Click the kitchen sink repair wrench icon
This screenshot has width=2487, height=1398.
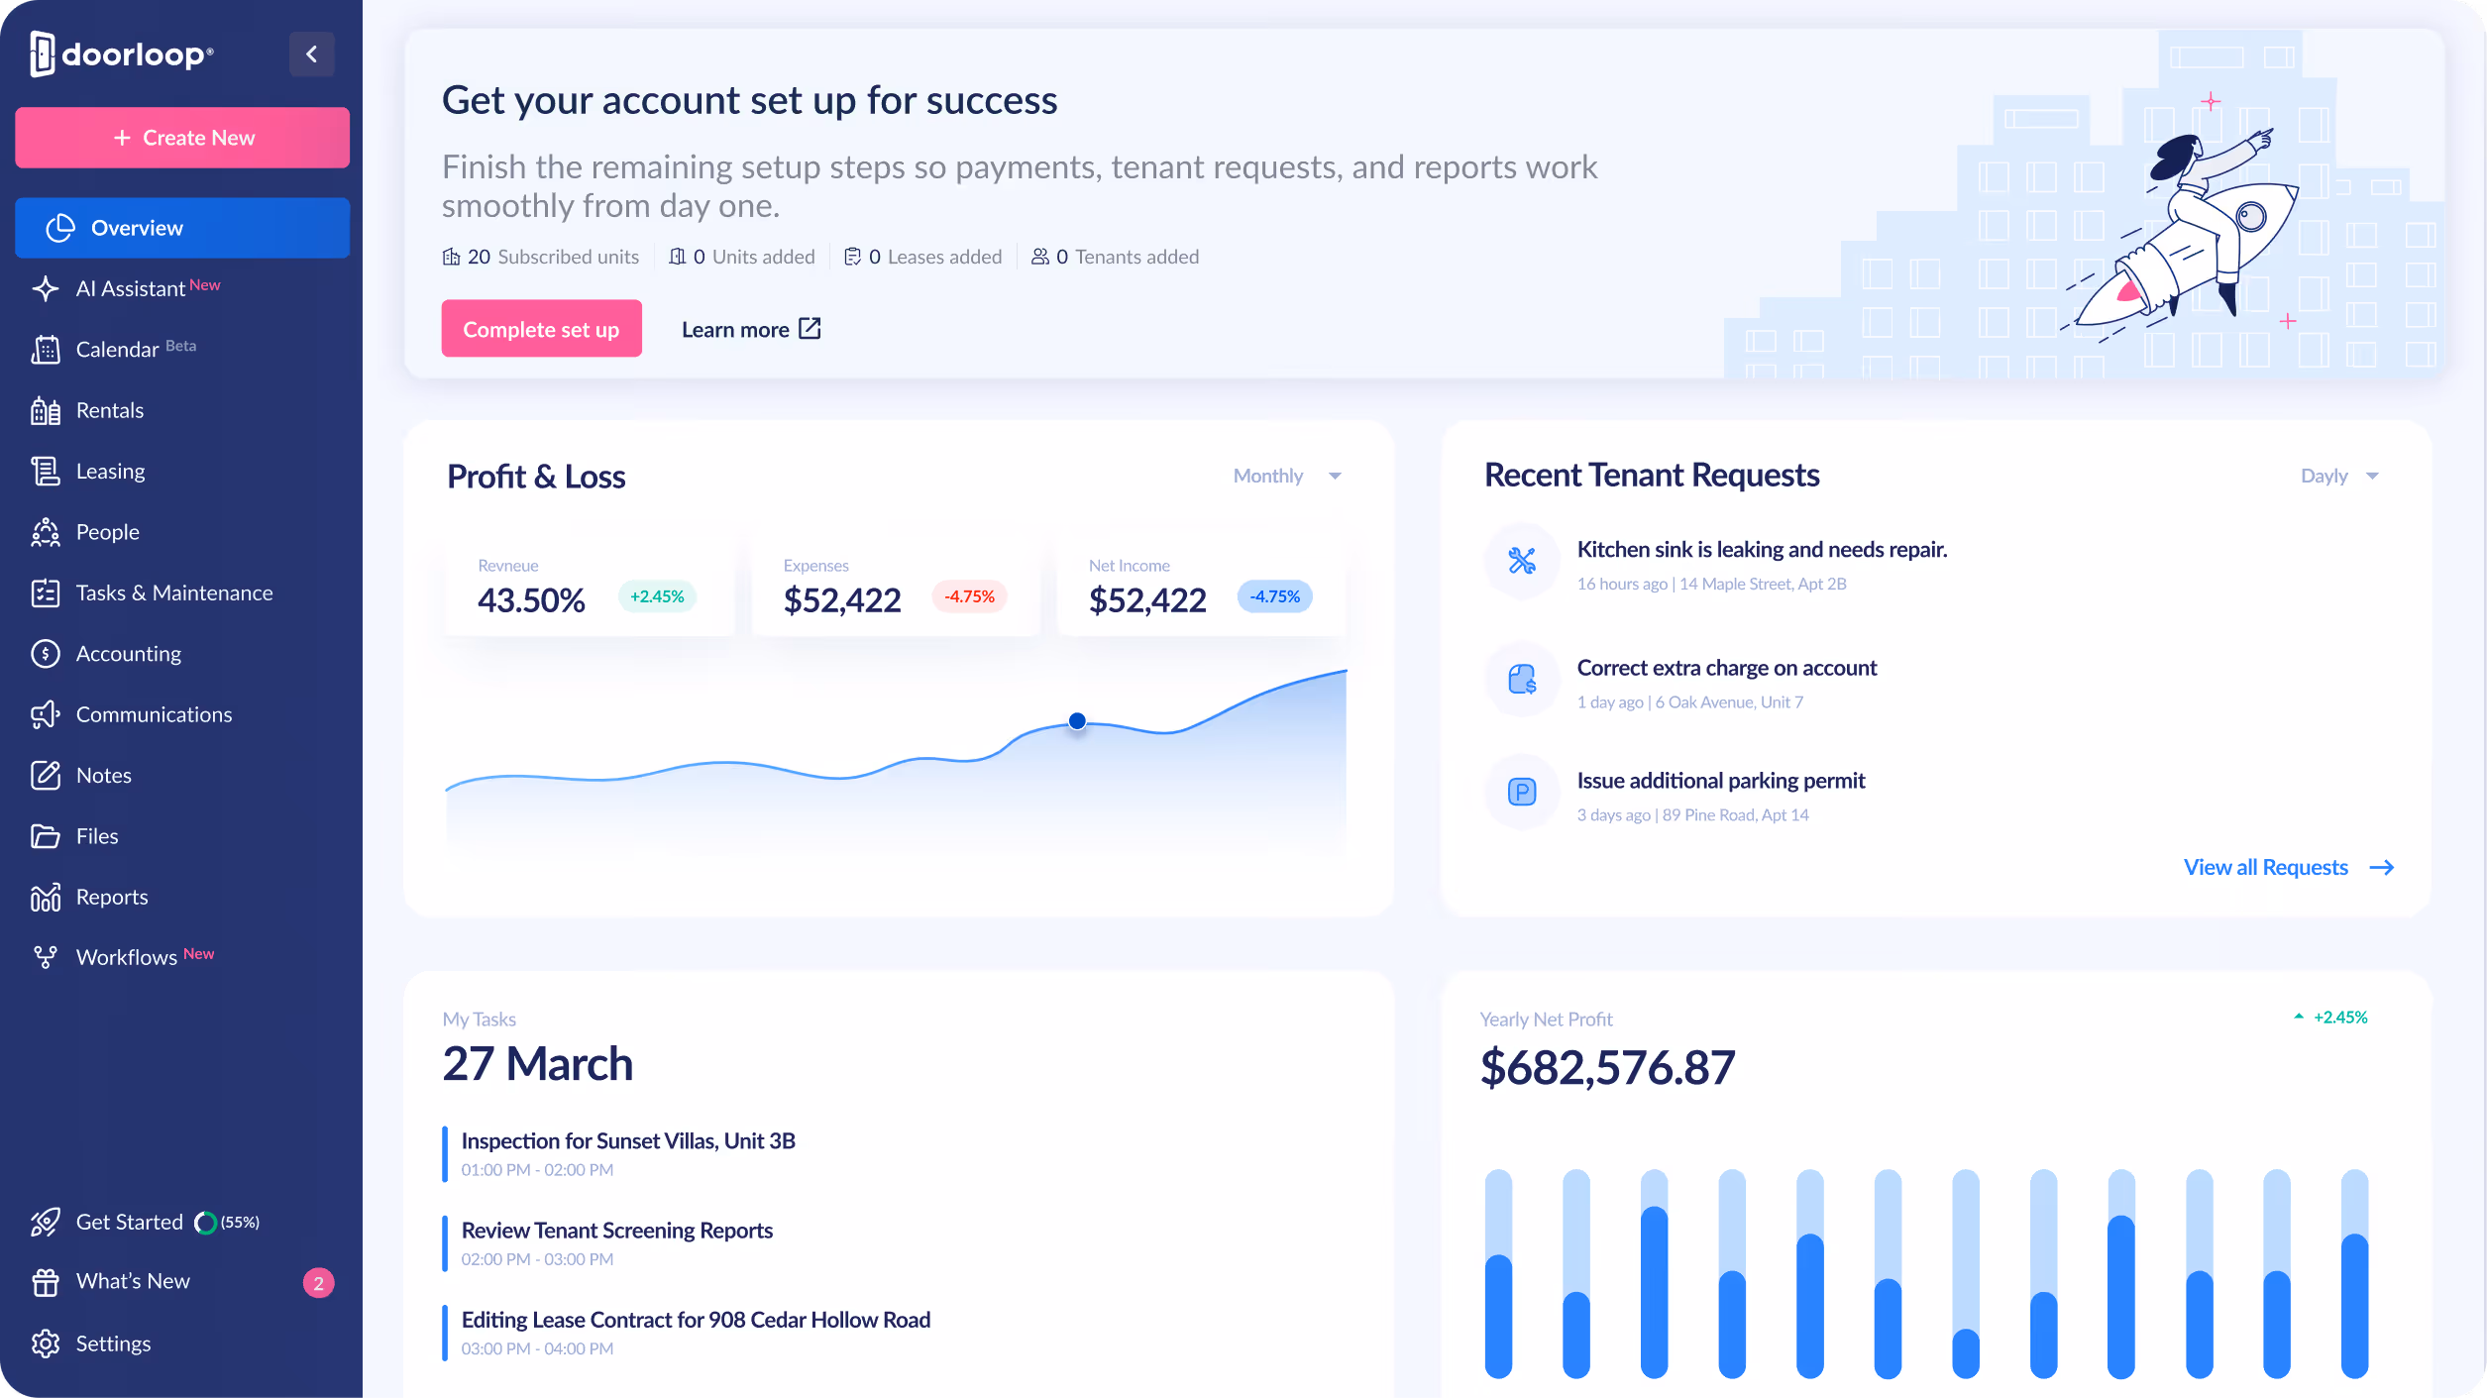1522,562
